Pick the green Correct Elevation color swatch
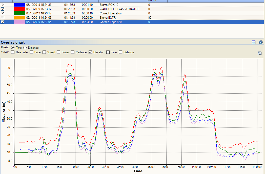265x174 pixels. pos(19,13)
